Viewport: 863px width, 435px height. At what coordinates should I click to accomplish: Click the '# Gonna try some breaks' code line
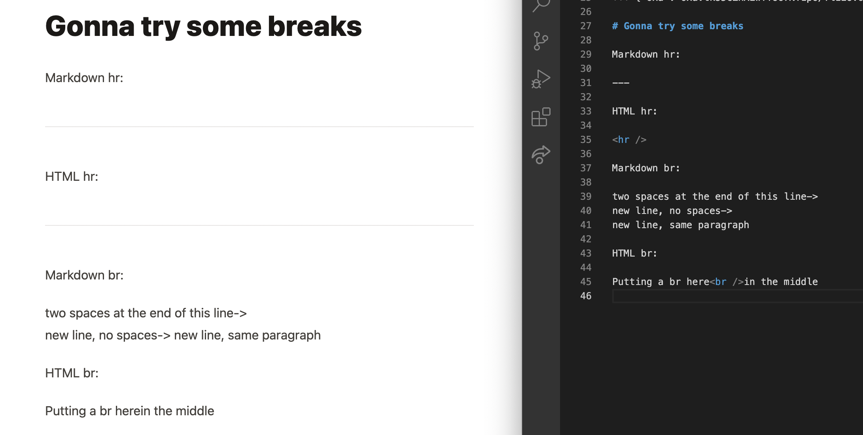678,26
